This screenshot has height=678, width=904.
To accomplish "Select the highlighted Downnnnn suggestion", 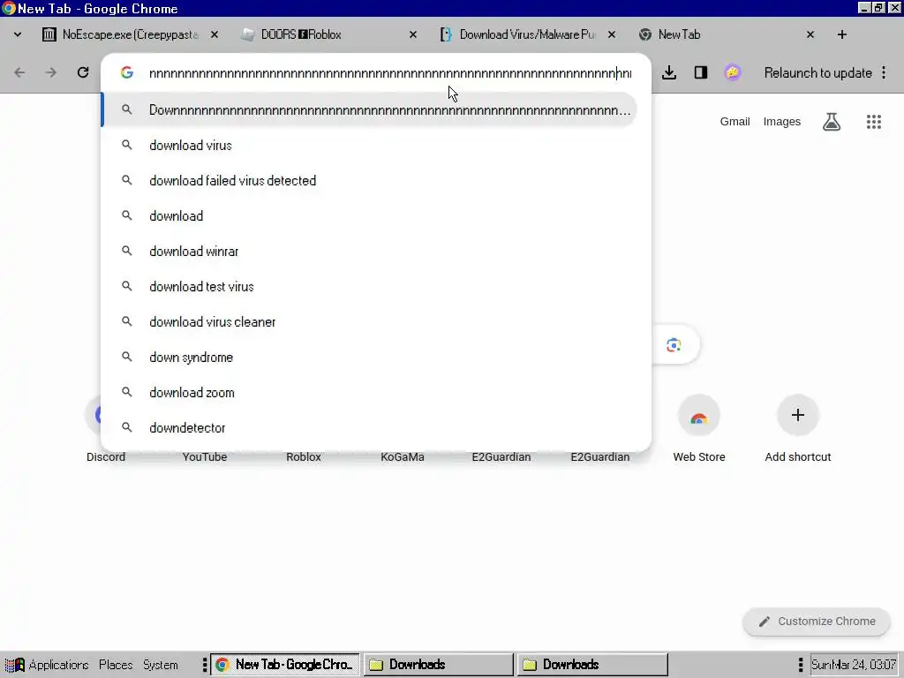I will pos(370,109).
